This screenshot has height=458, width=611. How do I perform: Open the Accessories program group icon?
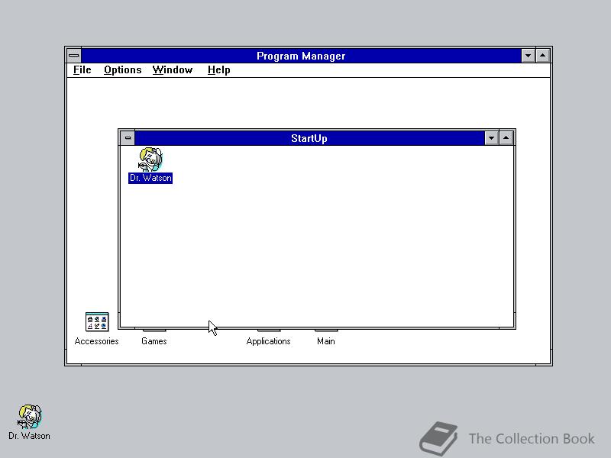click(x=97, y=321)
